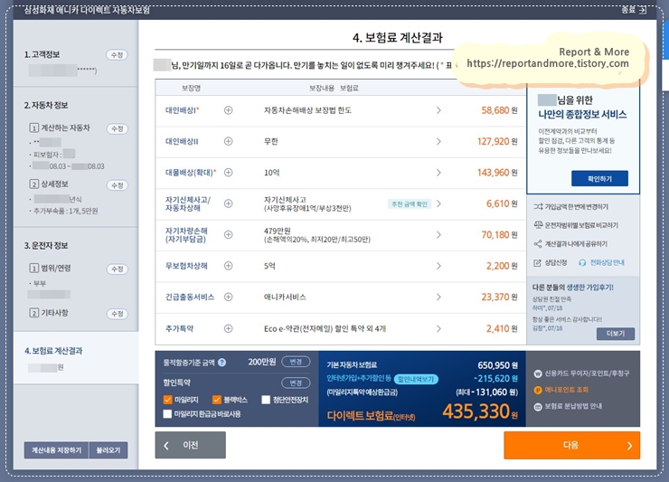Click the 애니포인트 조회 P icon

tap(538, 390)
